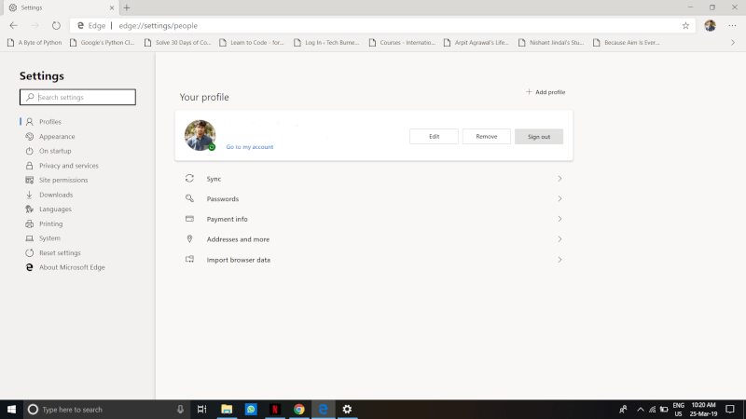Open Task View from the taskbar
Image resolution: width=746 pixels, height=419 pixels.
(x=201, y=409)
